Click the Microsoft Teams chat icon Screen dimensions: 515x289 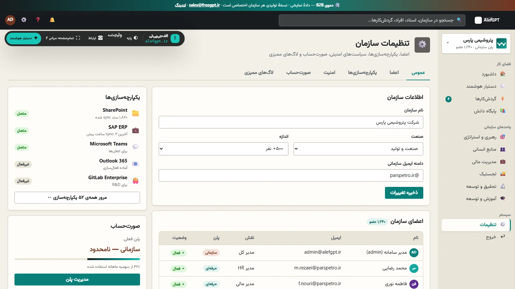[136, 147]
